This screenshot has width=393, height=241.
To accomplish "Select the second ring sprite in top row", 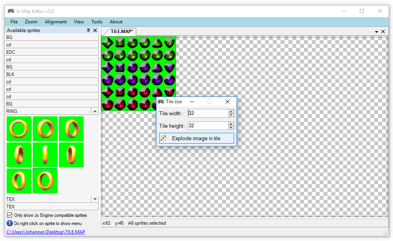I will (45, 128).
